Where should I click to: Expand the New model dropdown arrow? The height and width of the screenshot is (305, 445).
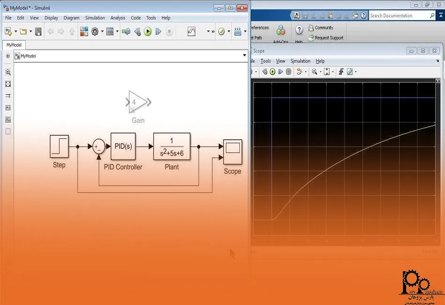click(x=15, y=31)
